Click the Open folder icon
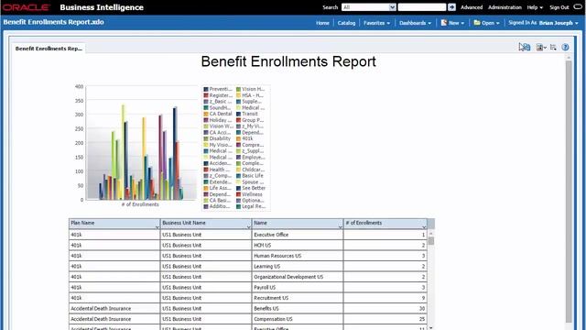Viewport: 586px width, 330px height. pyautogui.click(x=477, y=23)
